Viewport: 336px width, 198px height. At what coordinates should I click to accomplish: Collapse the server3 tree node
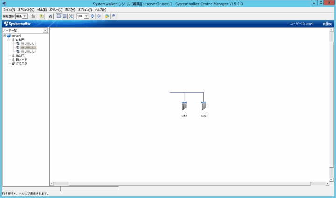[5, 36]
